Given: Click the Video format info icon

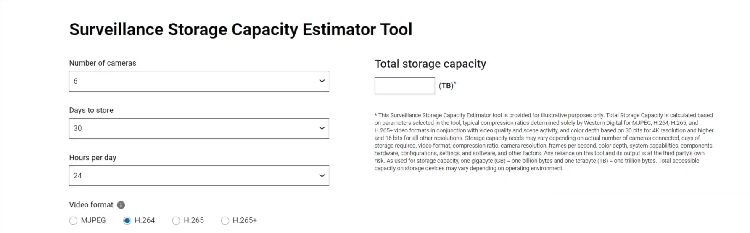Looking at the screenshot, I should pyautogui.click(x=121, y=205).
